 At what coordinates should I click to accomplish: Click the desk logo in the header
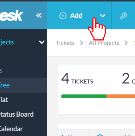point(12,15)
